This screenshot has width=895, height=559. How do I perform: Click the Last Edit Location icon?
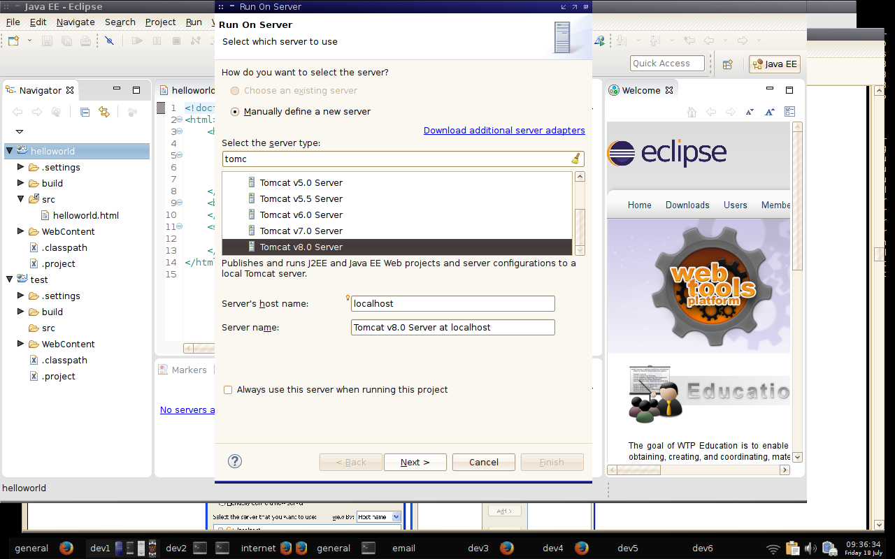(x=689, y=41)
